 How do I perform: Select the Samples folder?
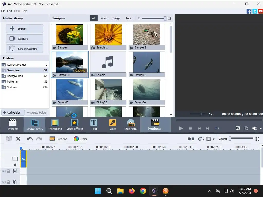(x=25, y=70)
